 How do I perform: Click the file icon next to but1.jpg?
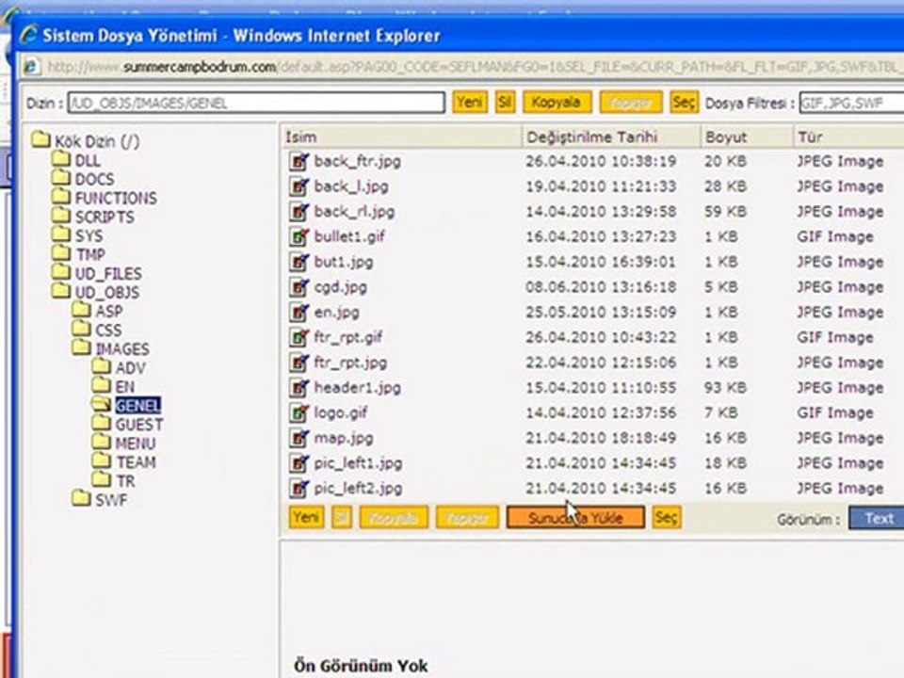coord(299,263)
